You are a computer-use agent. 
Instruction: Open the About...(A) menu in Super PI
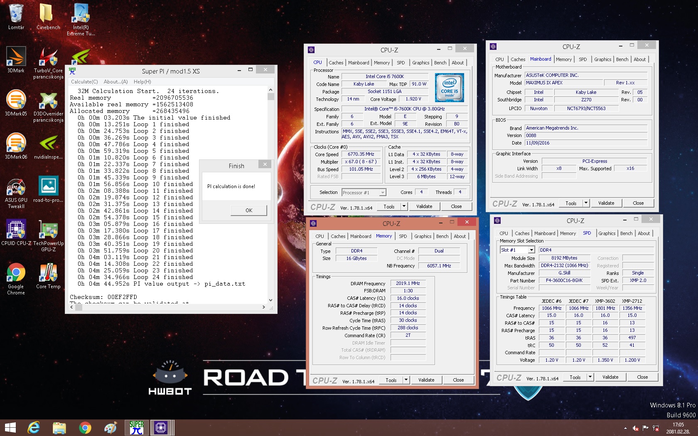click(116, 82)
